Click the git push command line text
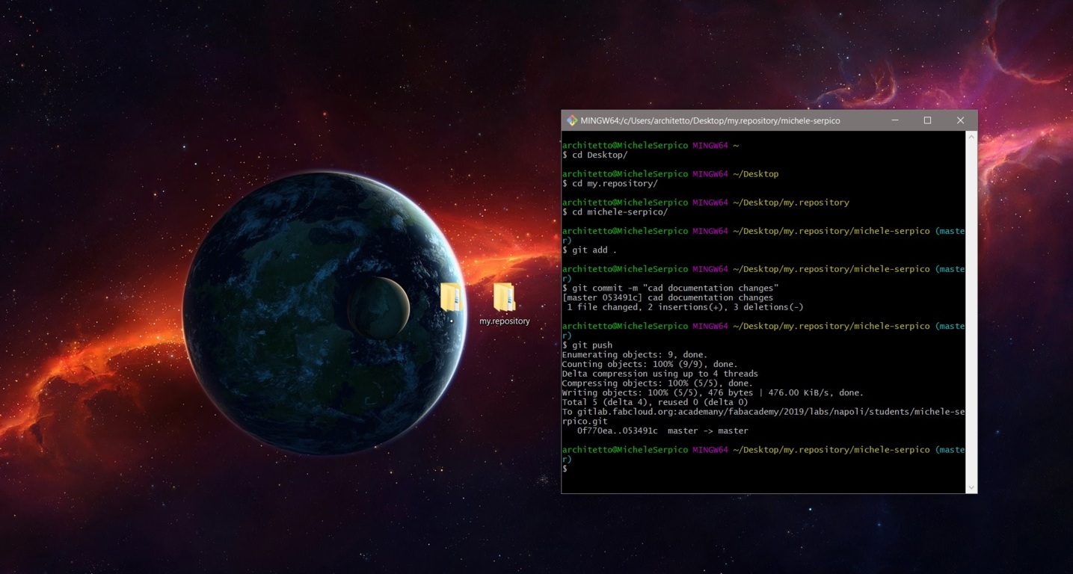The width and height of the screenshot is (1073, 574). (x=588, y=345)
